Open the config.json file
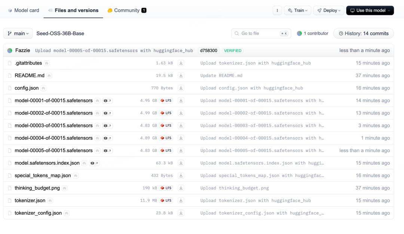The width and height of the screenshot is (404, 234). 27,88
